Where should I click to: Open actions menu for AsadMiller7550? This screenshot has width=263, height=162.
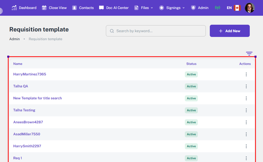[x=246, y=134]
